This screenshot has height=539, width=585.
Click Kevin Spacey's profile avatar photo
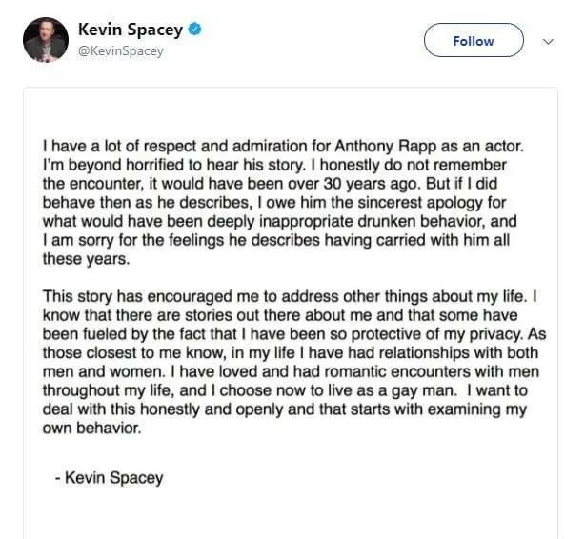(x=45, y=40)
